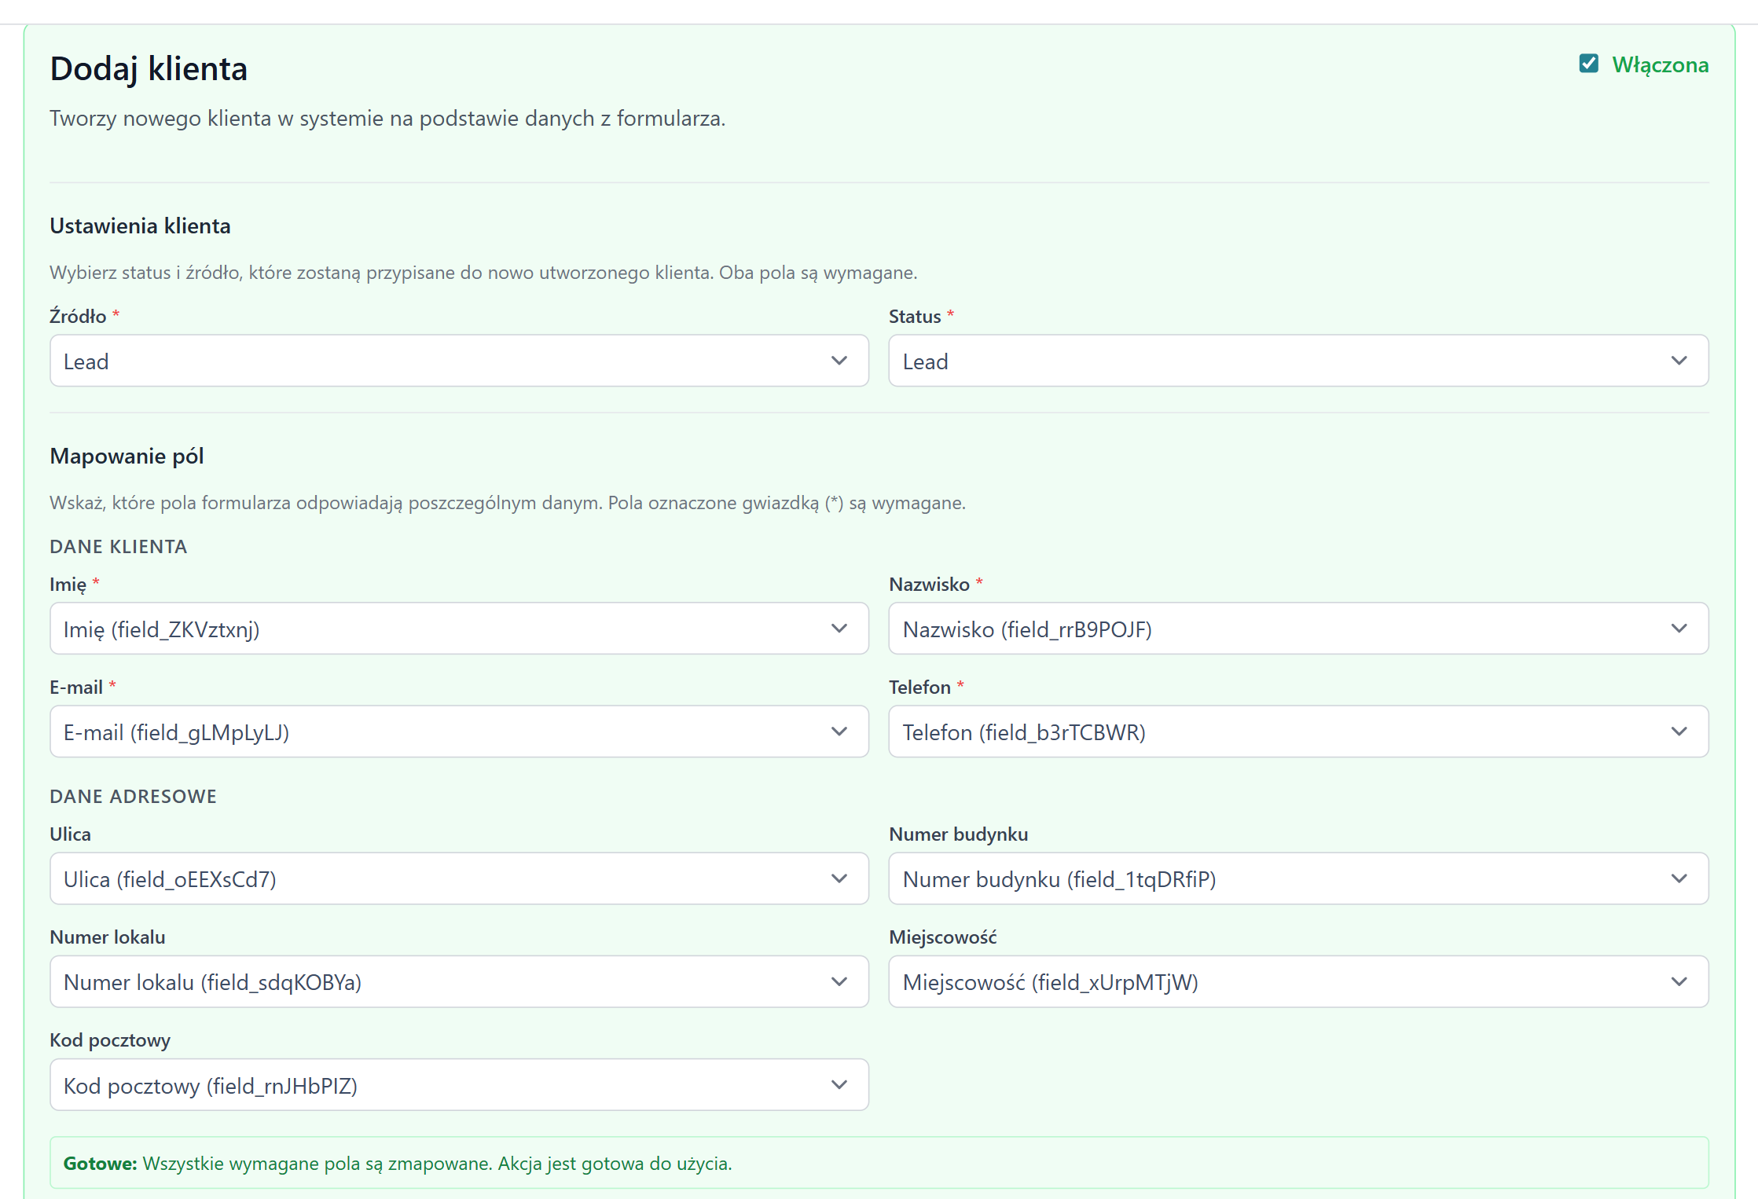The image size is (1758, 1199).
Task: Click the Dodaj klienta heading
Action: 149,69
